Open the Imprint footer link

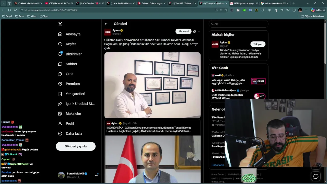coord(215,178)
